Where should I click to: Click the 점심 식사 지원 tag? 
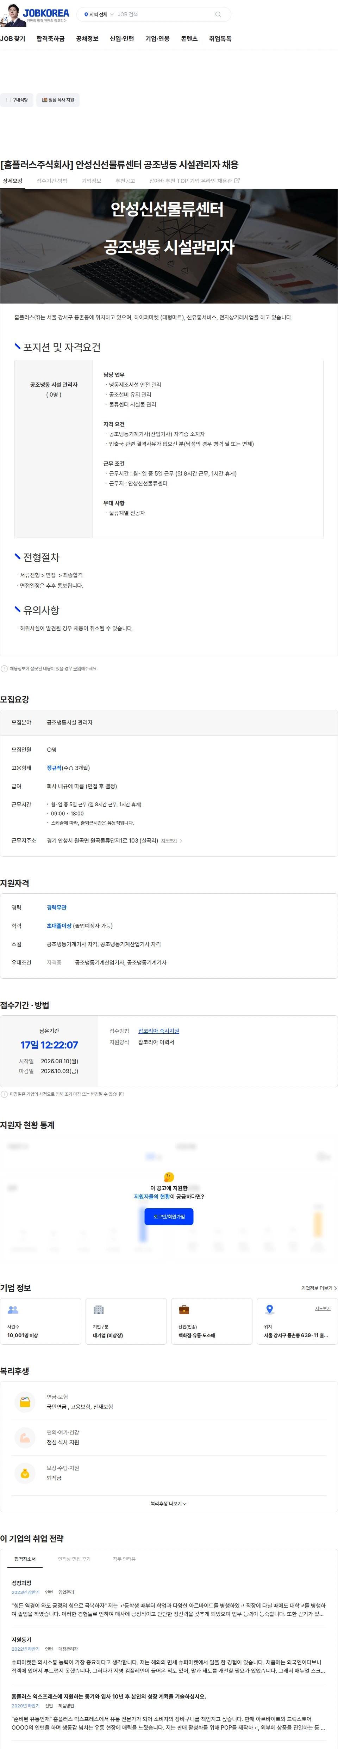pyautogui.click(x=58, y=100)
